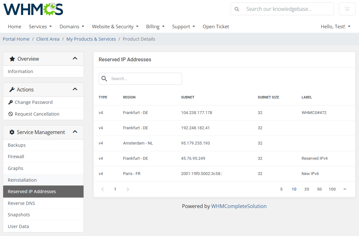Click the ban icon for Request Cancellation
Viewport: 359px width, 236px height.
pos(10,114)
